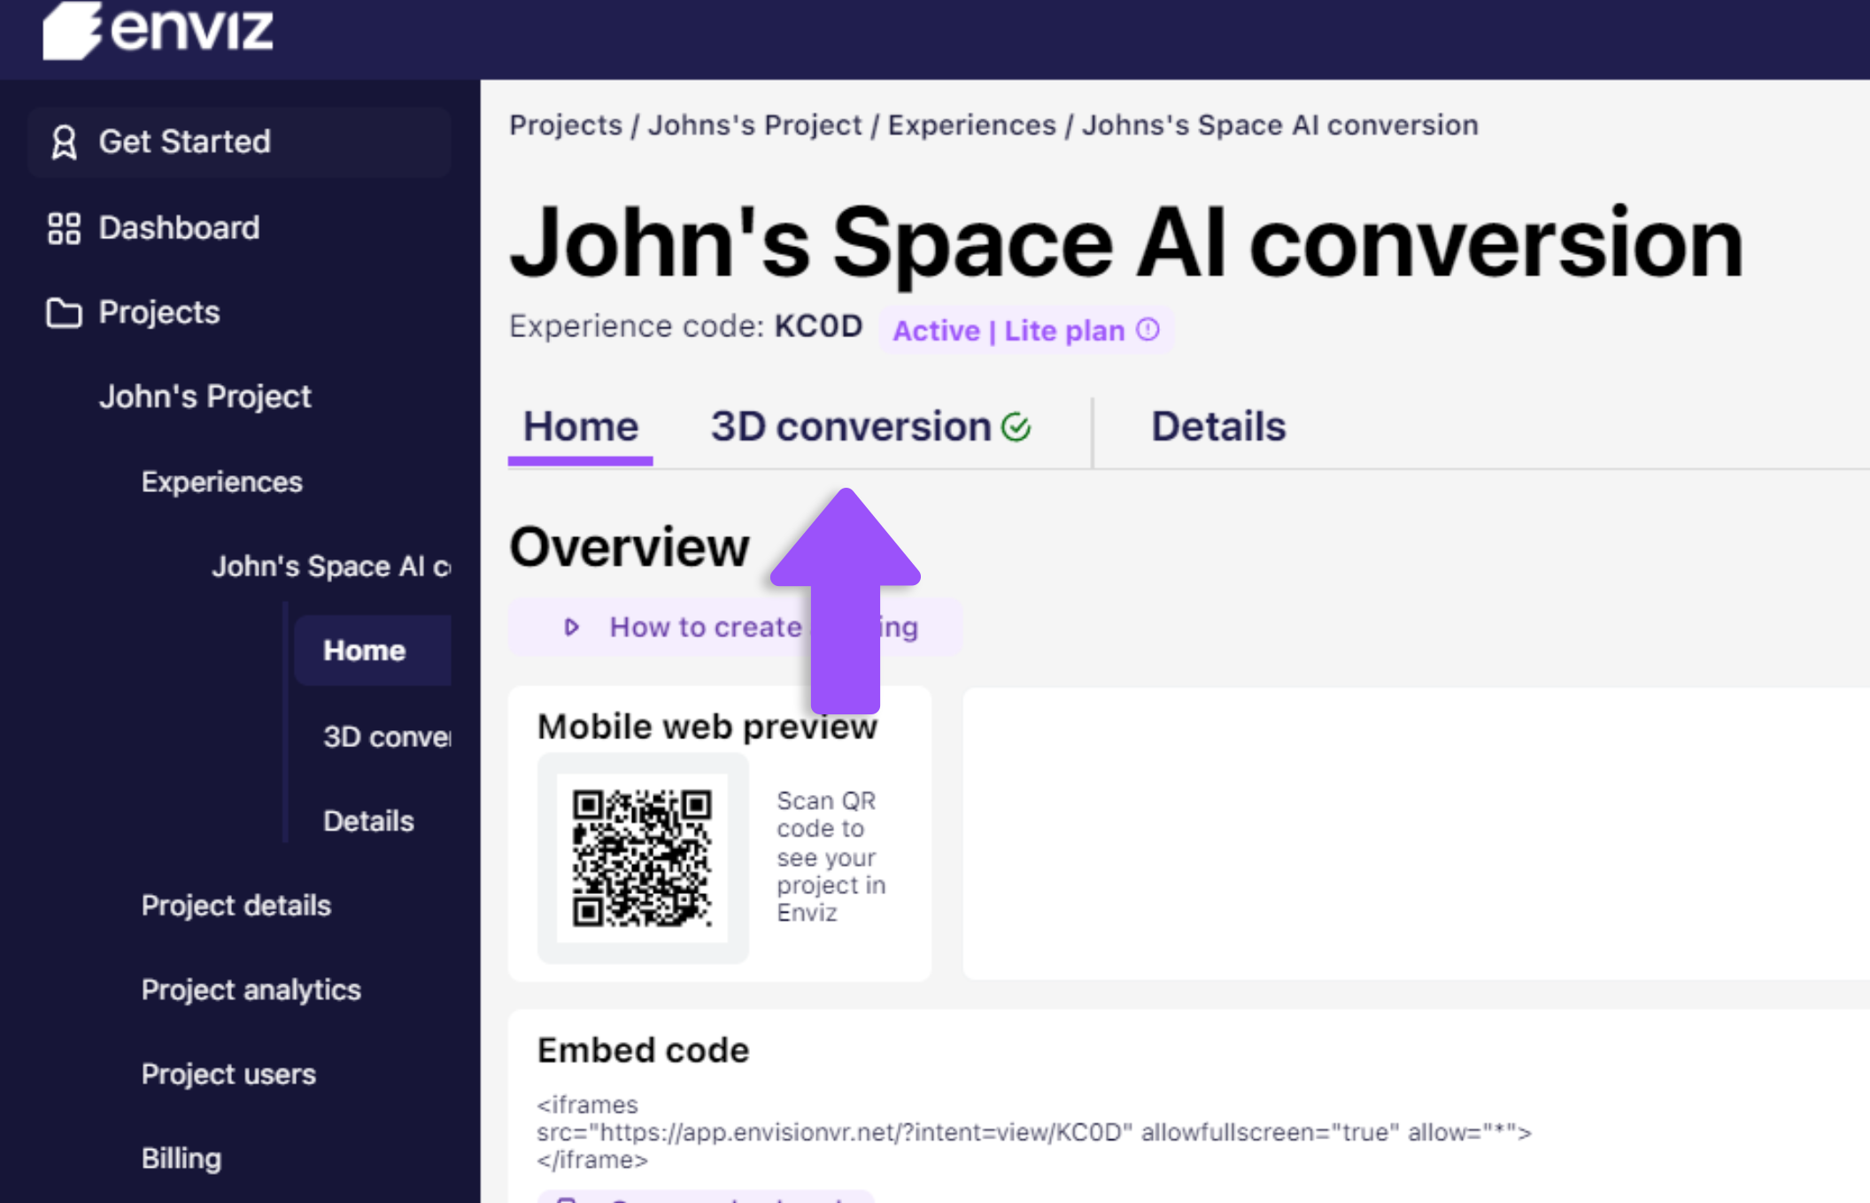Click the Projects folder icon
This screenshot has height=1203, width=1870.
coord(64,312)
